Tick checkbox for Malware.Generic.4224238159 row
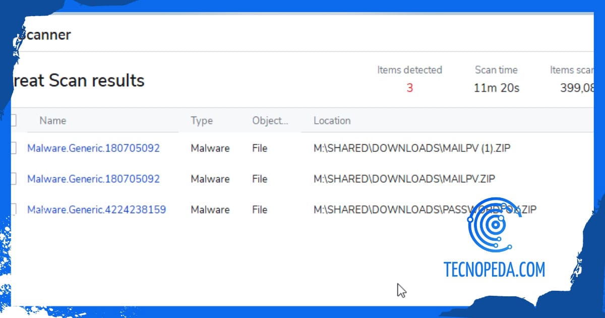 13,209
